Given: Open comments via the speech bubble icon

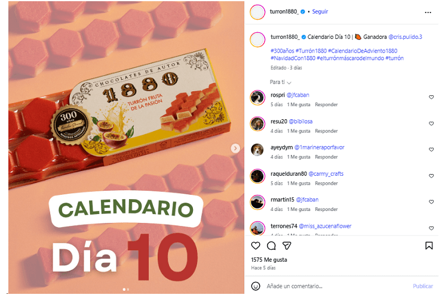Looking at the screenshot, I should [x=271, y=246].
